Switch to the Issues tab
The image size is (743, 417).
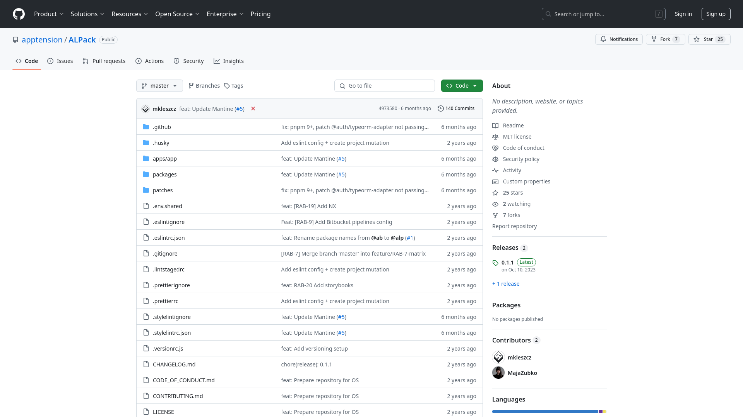pyautogui.click(x=60, y=61)
